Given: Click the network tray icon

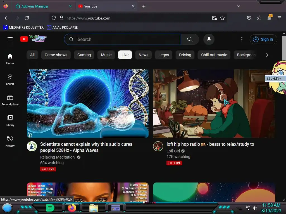Looking at the screenshot, I should [248, 208].
